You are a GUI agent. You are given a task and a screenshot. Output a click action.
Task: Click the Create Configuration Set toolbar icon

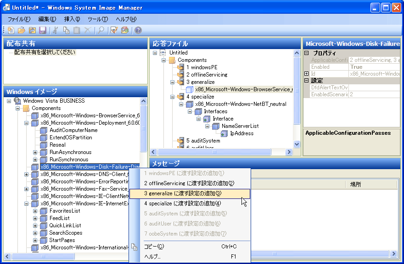coord(125,30)
